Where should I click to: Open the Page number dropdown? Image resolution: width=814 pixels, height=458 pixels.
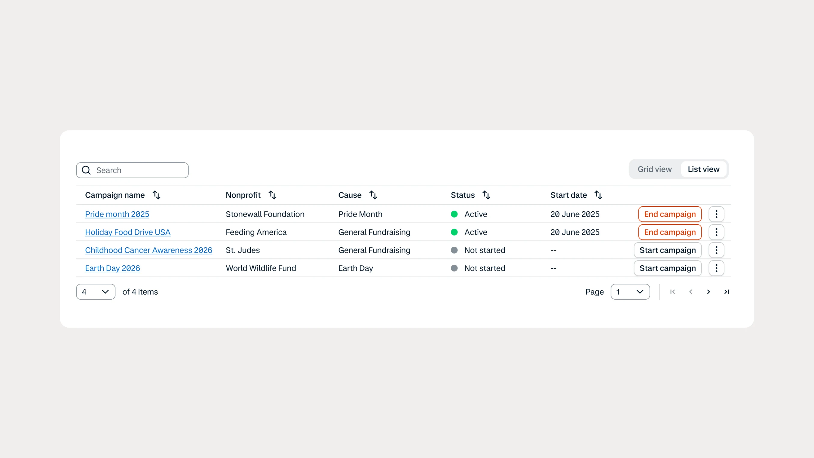630,292
